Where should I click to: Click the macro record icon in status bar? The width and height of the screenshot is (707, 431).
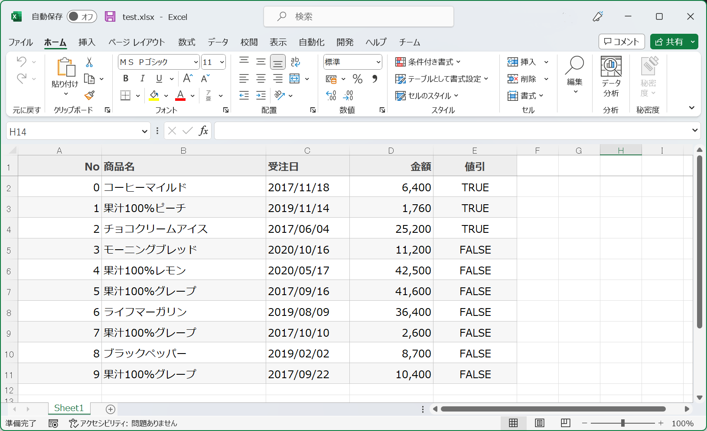click(x=53, y=423)
